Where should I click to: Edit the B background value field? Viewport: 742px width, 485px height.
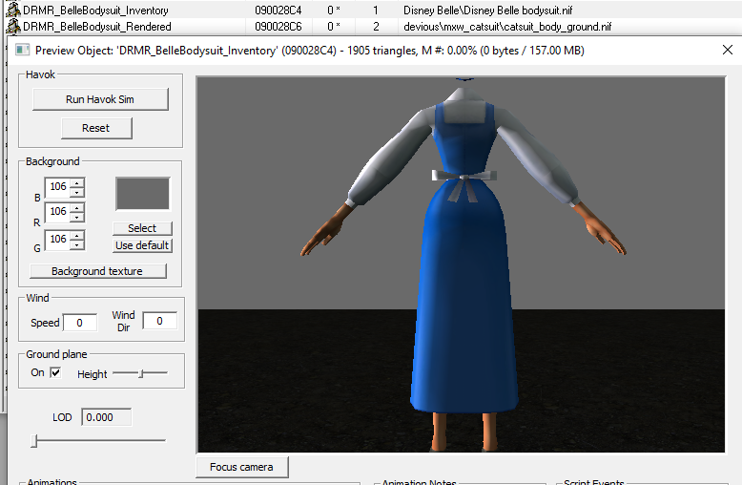(x=57, y=186)
